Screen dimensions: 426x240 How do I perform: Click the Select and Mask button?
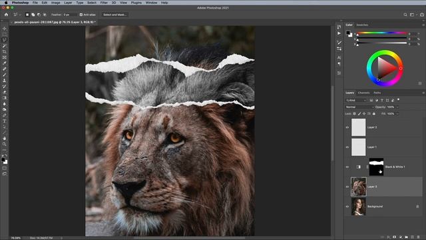point(114,15)
